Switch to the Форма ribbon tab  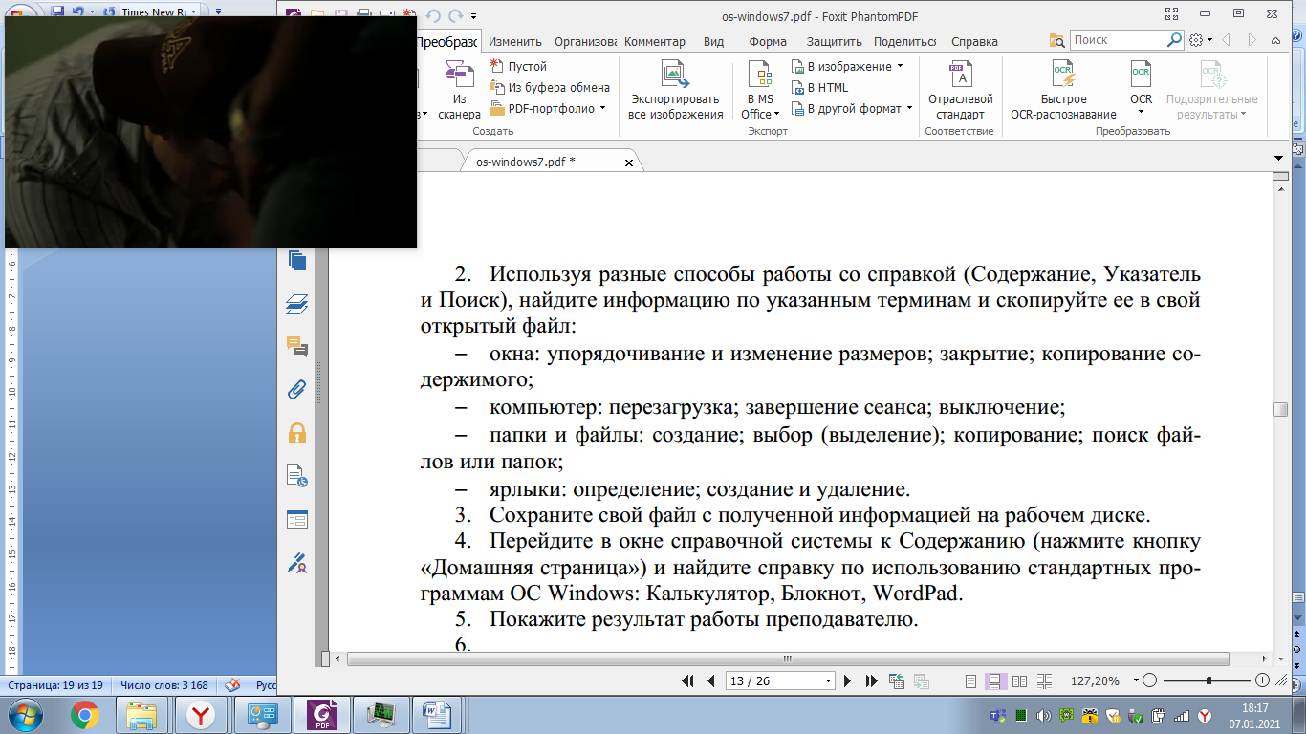[x=768, y=41]
